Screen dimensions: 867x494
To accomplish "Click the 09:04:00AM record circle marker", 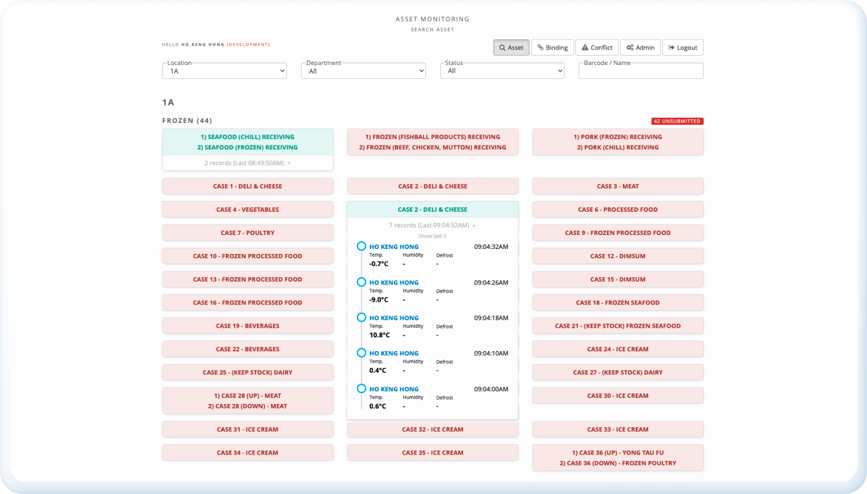I will click(x=361, y=388).
